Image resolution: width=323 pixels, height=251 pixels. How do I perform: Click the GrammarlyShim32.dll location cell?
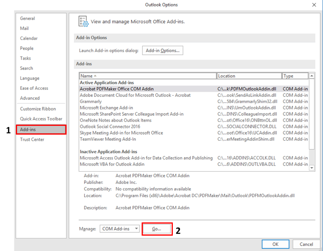tap(247, 101)
